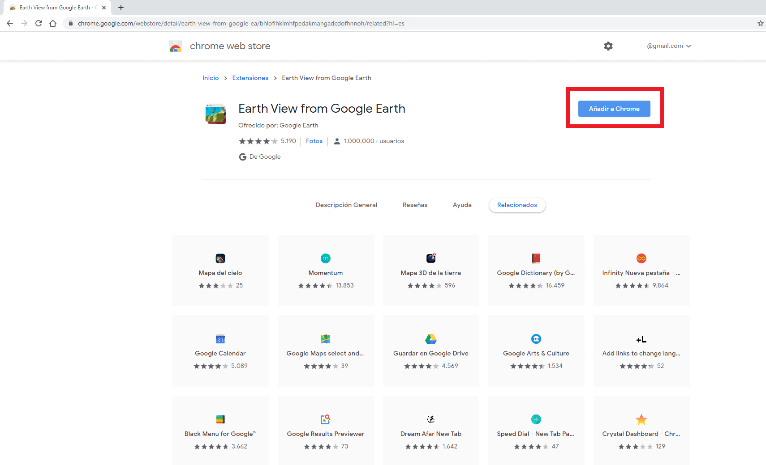Click the Speed Dial - New Tab title
The image size is (766, 465).
(x=535, y=434)
